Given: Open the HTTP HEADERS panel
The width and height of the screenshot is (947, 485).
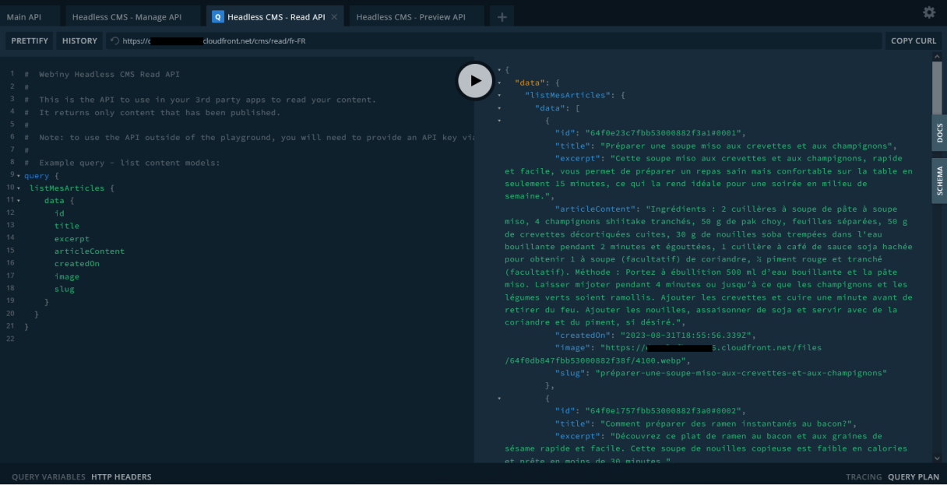Looking at the screenshot, I should (121, 476).
